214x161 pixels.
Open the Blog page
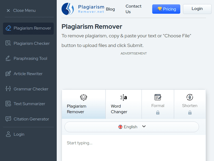(110, 9)
